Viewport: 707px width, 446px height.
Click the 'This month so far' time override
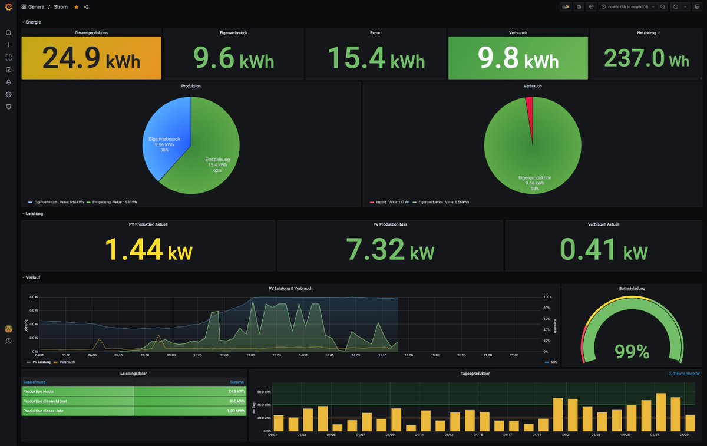click(x=684, y=374)
